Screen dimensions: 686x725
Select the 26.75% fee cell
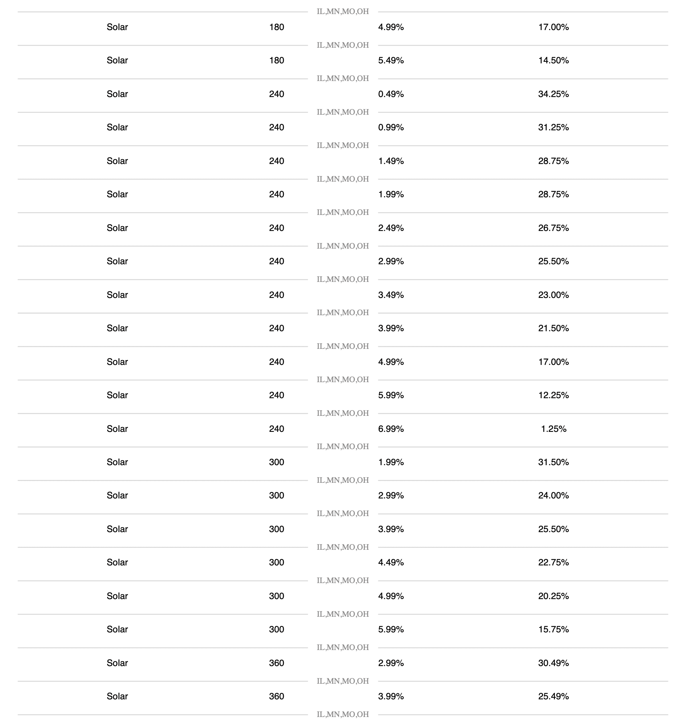553,228
